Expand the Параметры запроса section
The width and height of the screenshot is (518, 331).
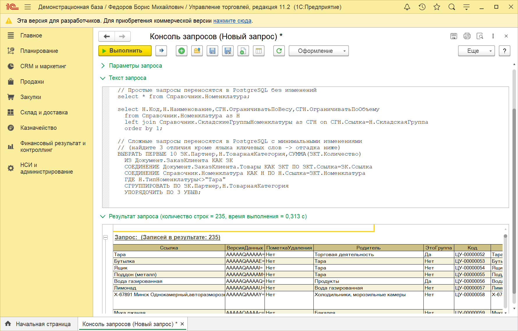(x=135, y=66)
